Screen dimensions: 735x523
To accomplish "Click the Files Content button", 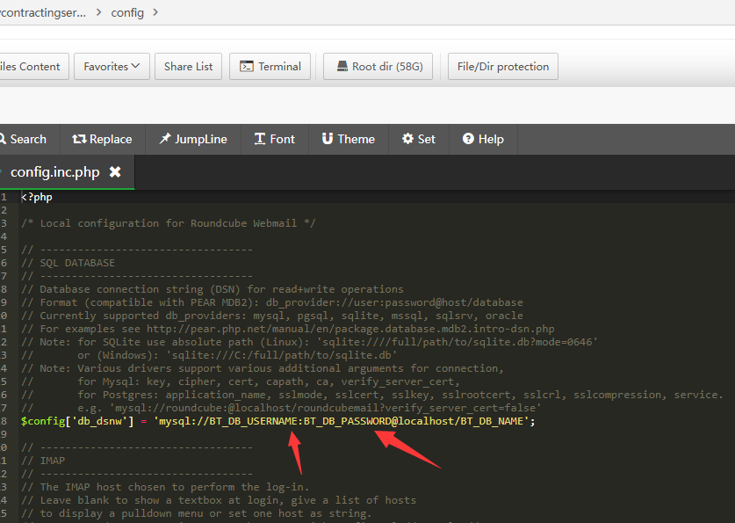I will 30,67.
